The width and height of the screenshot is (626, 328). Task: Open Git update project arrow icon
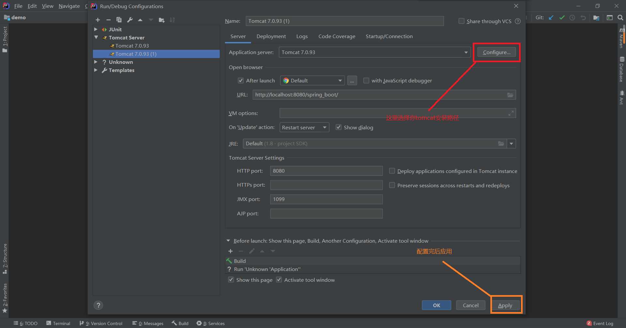551,18
